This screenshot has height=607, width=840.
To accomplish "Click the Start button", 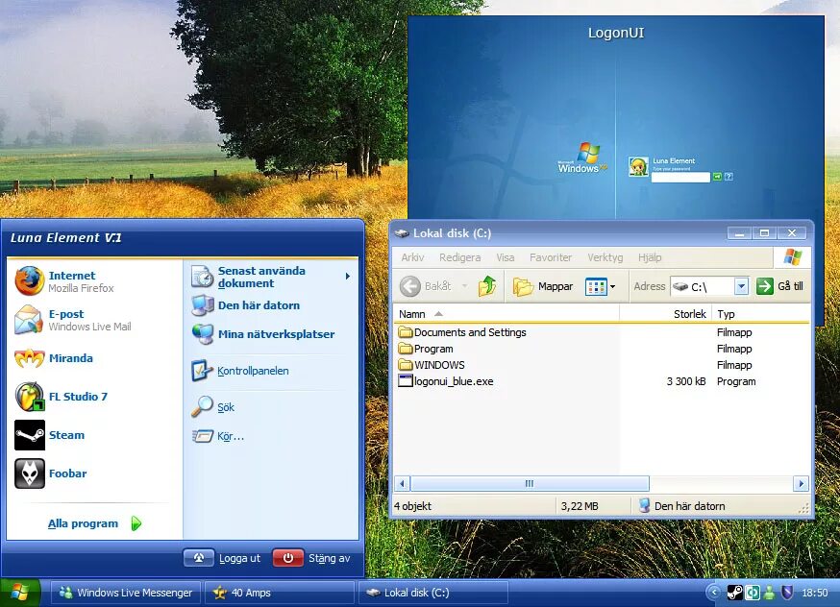I will tap(20, 593).
